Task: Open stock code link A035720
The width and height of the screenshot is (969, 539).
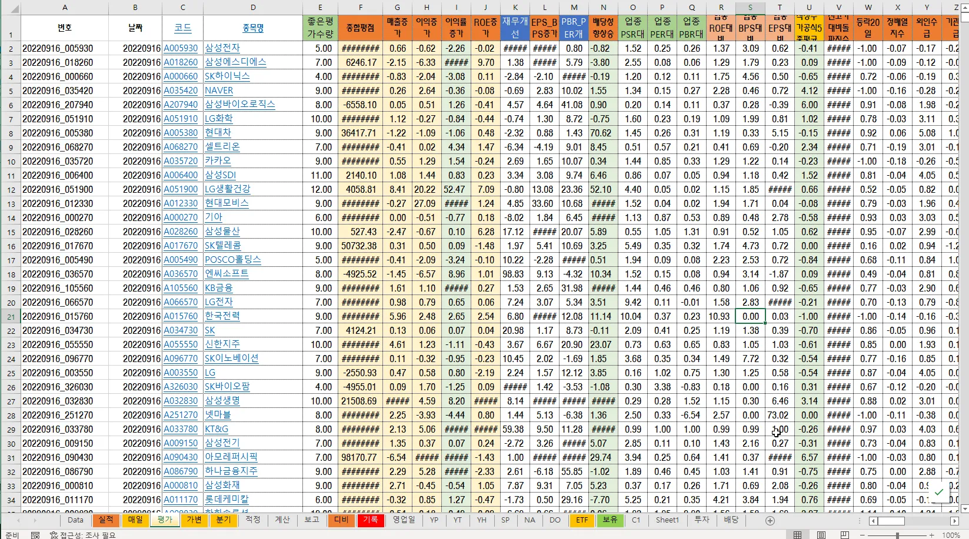Action: pos(181,161)
